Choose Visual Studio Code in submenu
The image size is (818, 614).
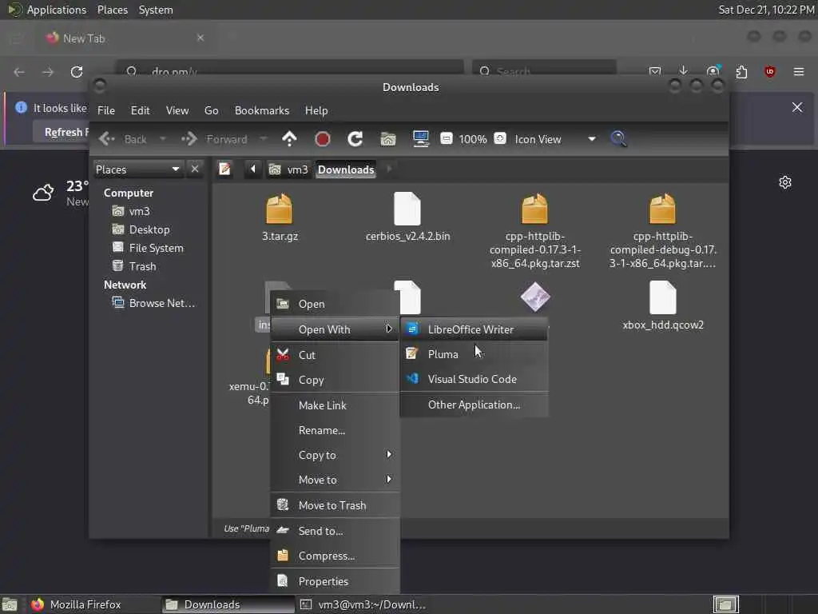pyautogui.click(x=475, y=380)
